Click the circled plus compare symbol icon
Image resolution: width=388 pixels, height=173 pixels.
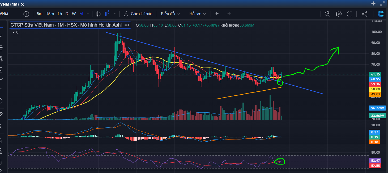pyautogui.click(x=26, y=14)
